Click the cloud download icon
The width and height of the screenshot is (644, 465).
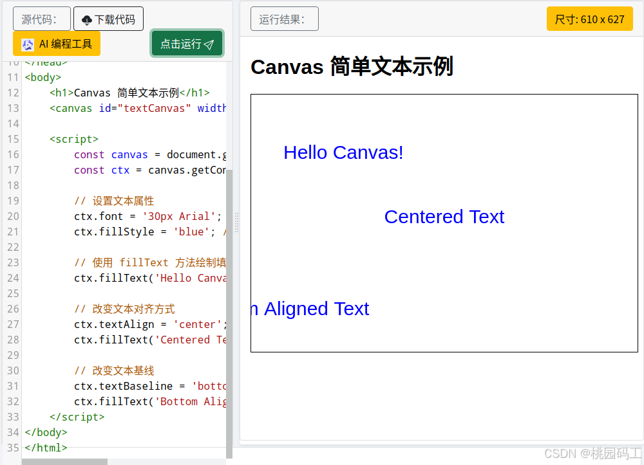(87, 20)
